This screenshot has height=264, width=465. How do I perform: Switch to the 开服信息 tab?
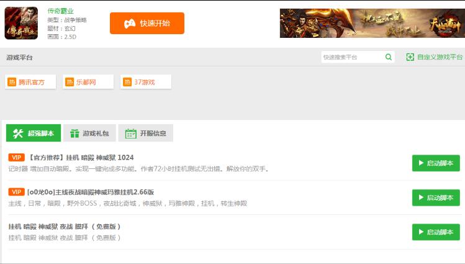pos(146,133)
